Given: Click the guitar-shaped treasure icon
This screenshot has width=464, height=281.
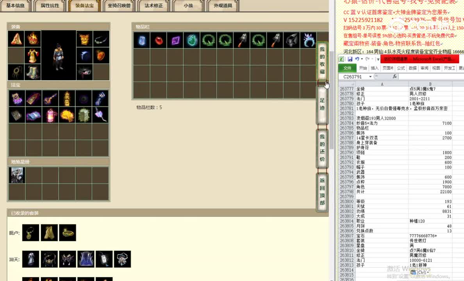Looking at the screenshot, I should (x=50, y=98).
